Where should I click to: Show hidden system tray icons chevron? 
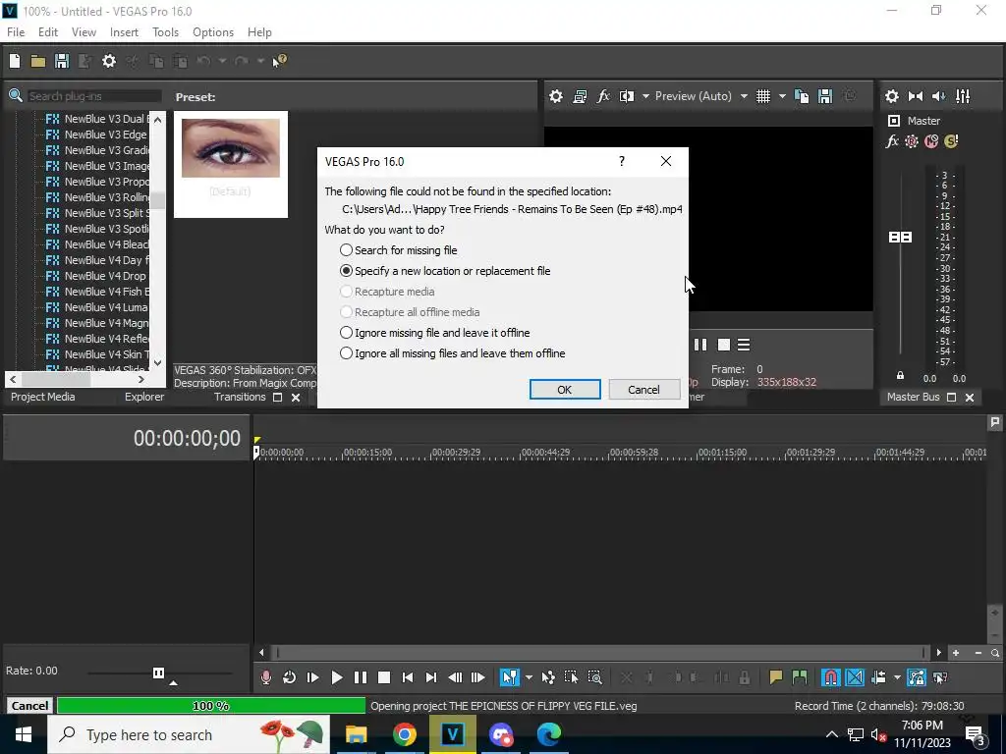[x=831, y=734]
